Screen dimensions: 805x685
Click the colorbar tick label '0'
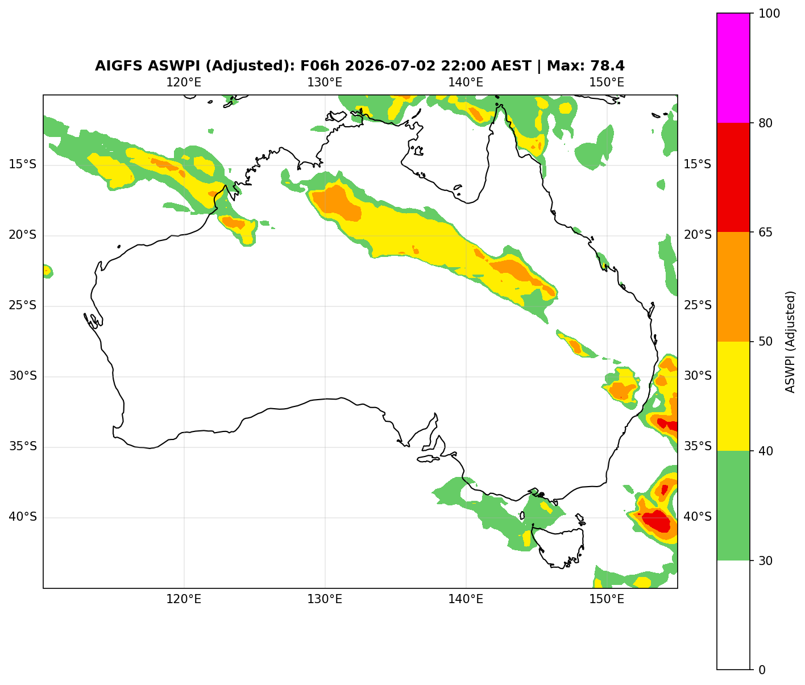coord(762,670)
